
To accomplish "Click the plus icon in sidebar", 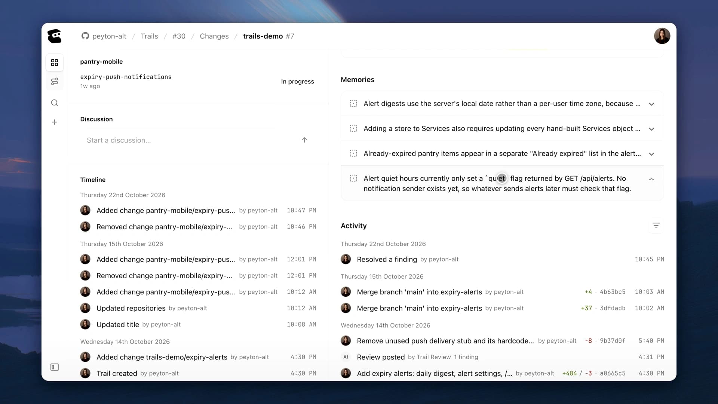I will [55, 122].
